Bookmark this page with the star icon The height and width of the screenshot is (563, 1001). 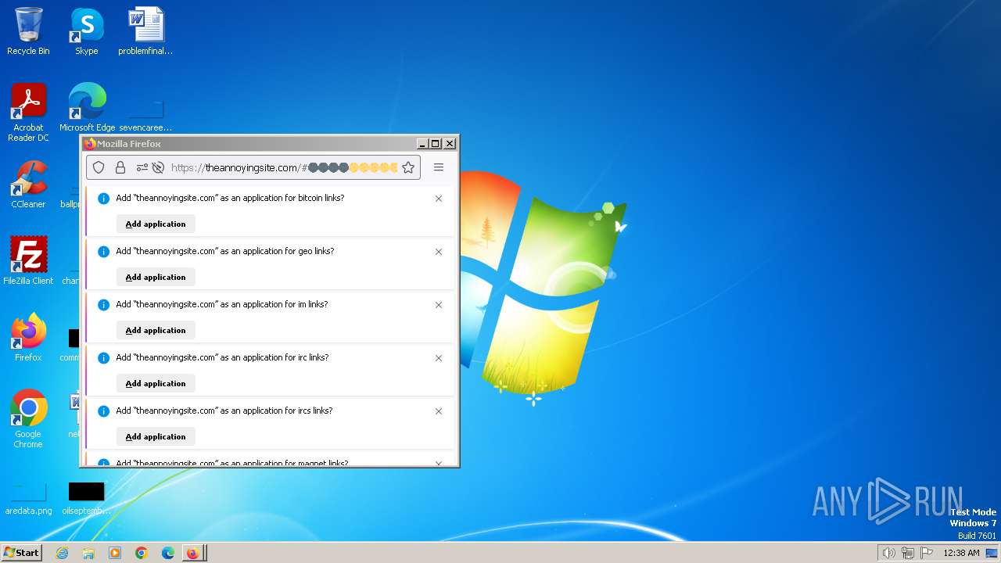coord(407,167)
